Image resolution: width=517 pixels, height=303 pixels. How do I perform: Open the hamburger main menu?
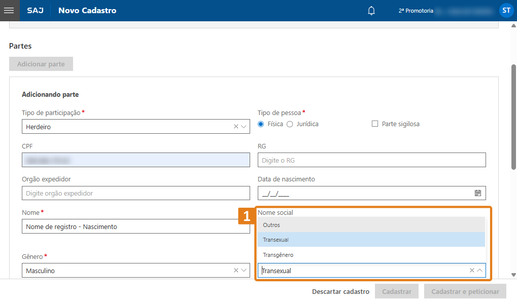pyautogui.click(x=9, y=10)
